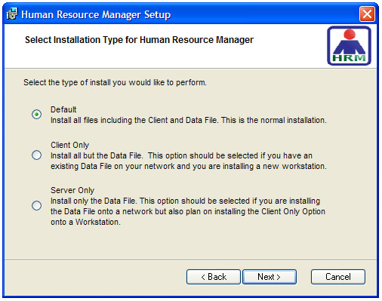
Task: Close the Human Resource Manager Setup window
Action: point(367,14)
